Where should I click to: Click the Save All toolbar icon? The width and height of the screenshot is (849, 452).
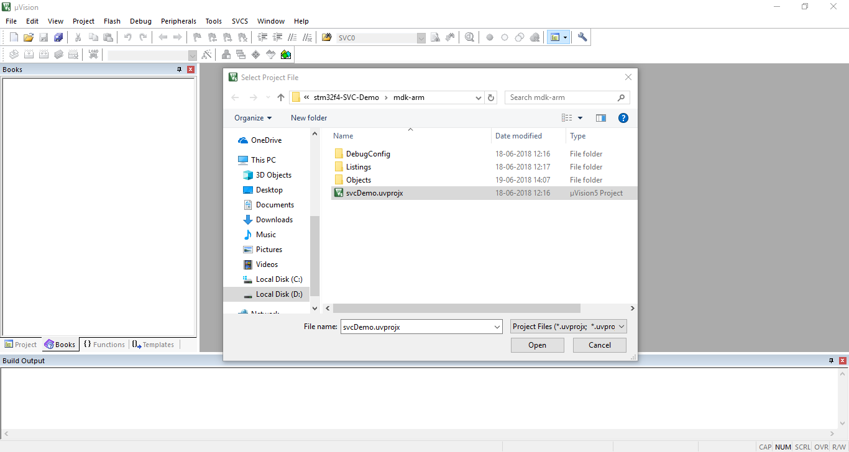(x=58, y=37)
